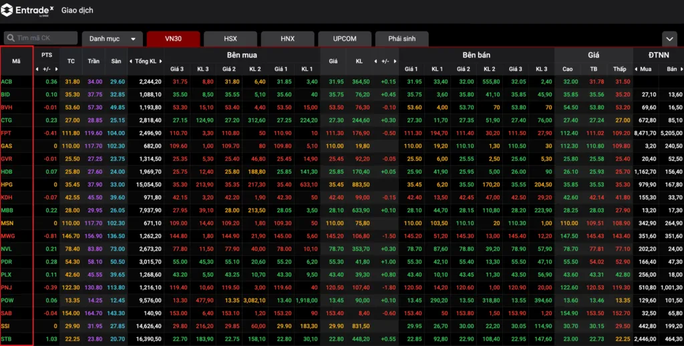Sort by the Mã column header
Viewport: 684px width, 346px height.
tap(16, 61)
